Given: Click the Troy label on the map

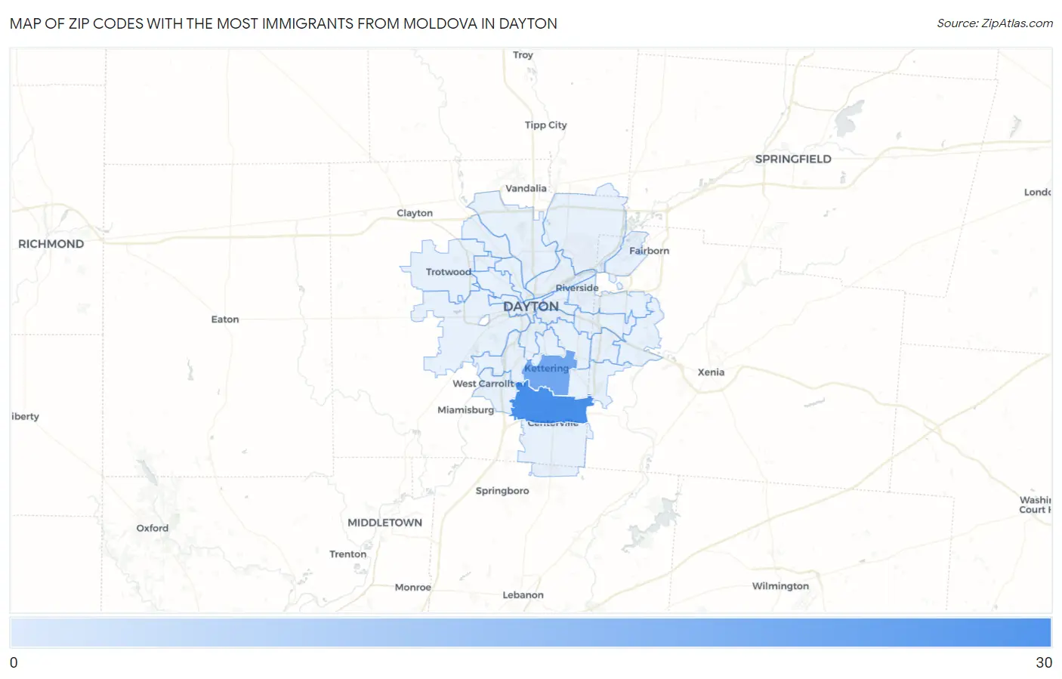Looking at the screenshot, I should [x=523, y=55].
